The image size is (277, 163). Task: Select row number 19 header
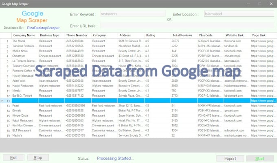6,135
